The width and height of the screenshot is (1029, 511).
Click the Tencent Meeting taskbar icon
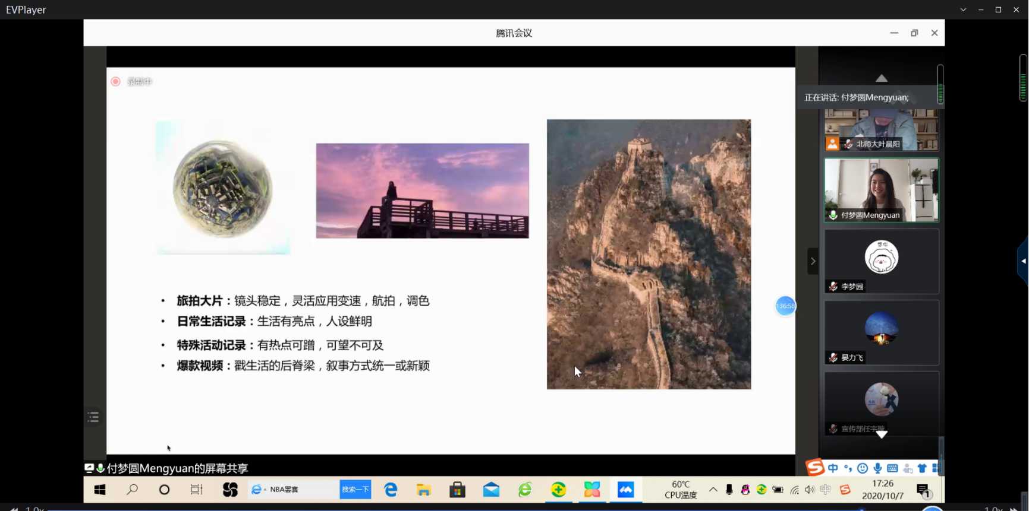[625, 490]
